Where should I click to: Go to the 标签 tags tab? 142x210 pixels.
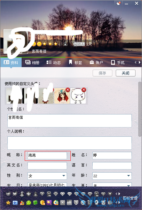(x=75, y=62)
